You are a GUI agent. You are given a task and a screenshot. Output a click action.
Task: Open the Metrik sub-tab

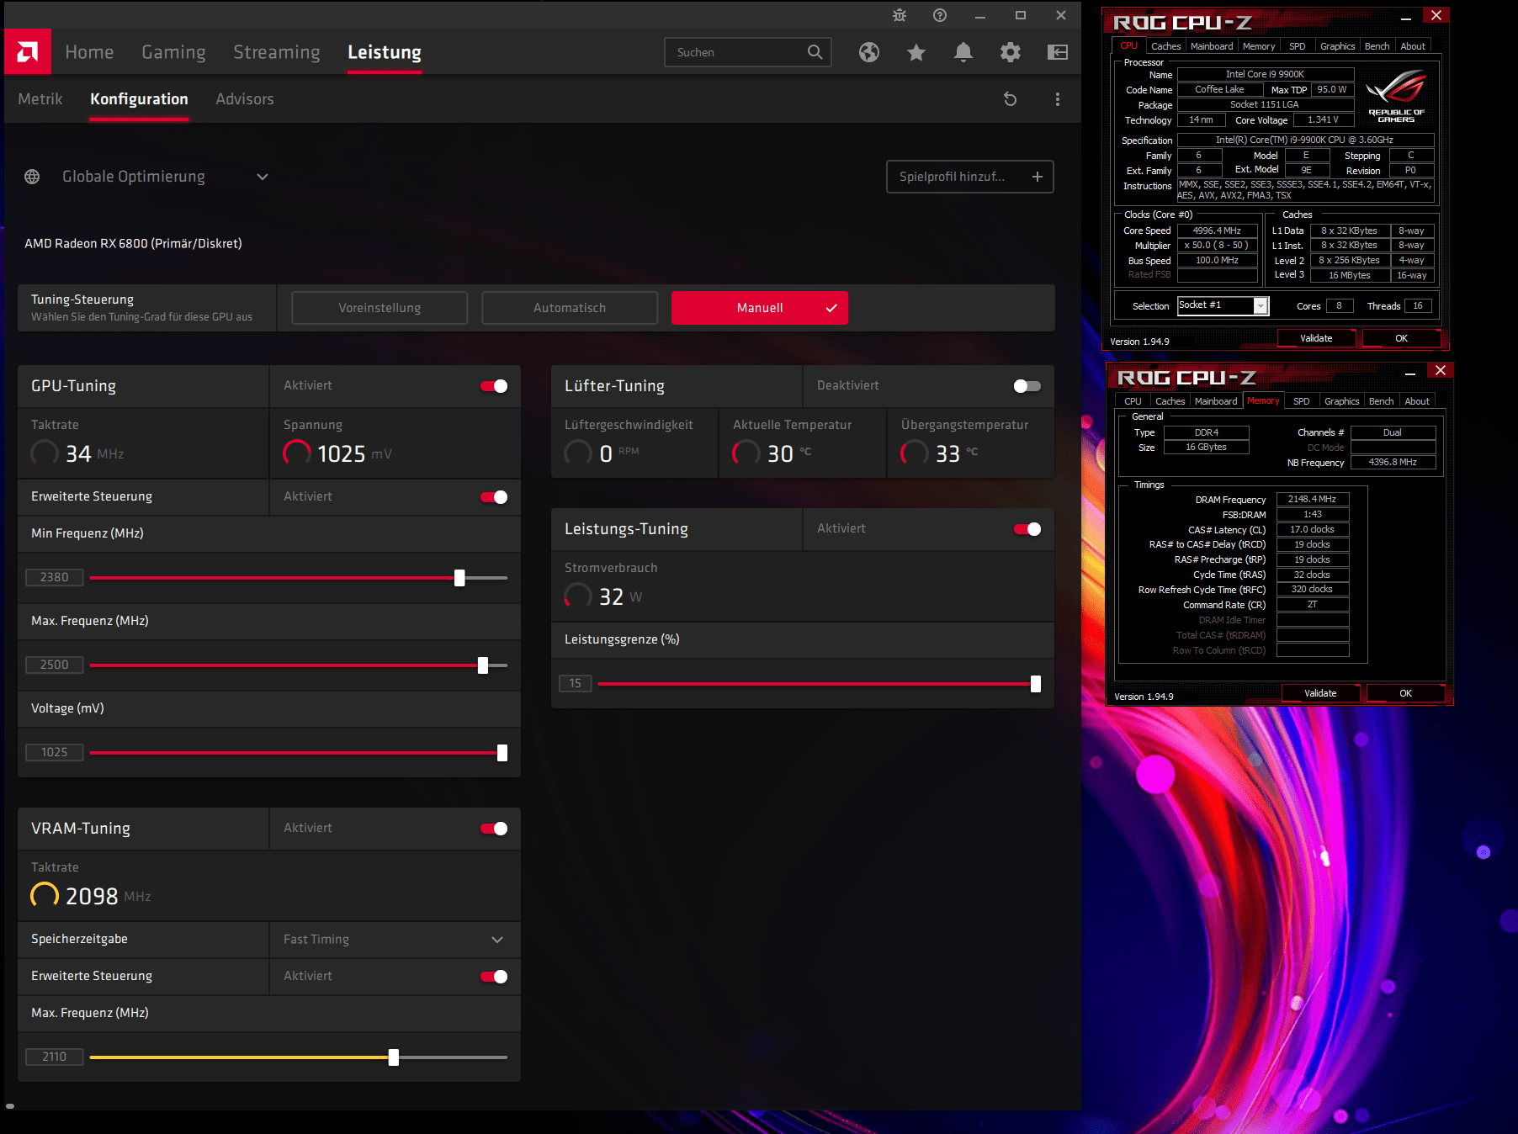40,99
